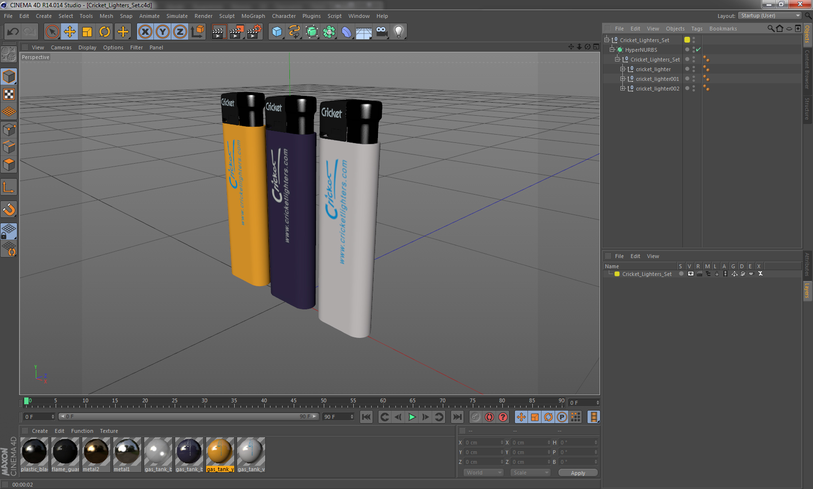The image size is (813, 489).
Task: Toggle record active objects button
Action: 476,417
